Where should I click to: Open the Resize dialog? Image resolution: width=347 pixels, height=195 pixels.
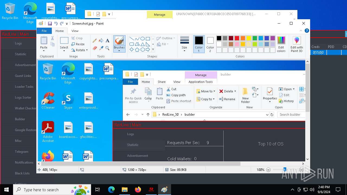click(x=78, y=44)
